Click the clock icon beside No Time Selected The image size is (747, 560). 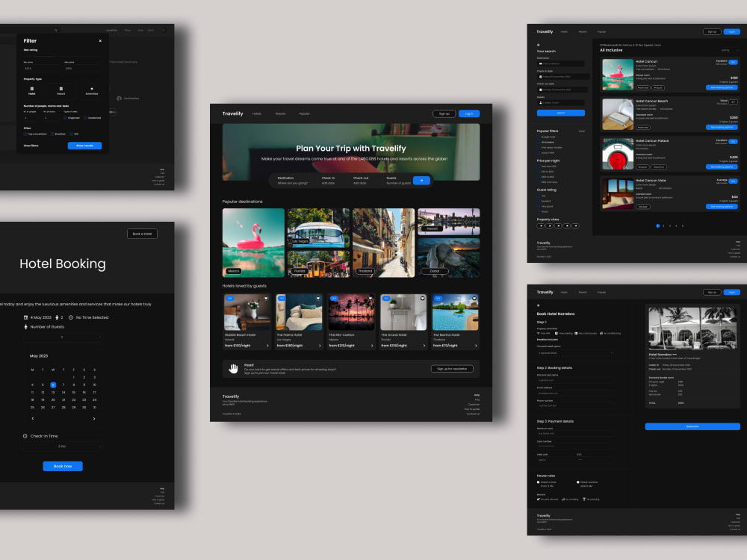click(70, 317)
